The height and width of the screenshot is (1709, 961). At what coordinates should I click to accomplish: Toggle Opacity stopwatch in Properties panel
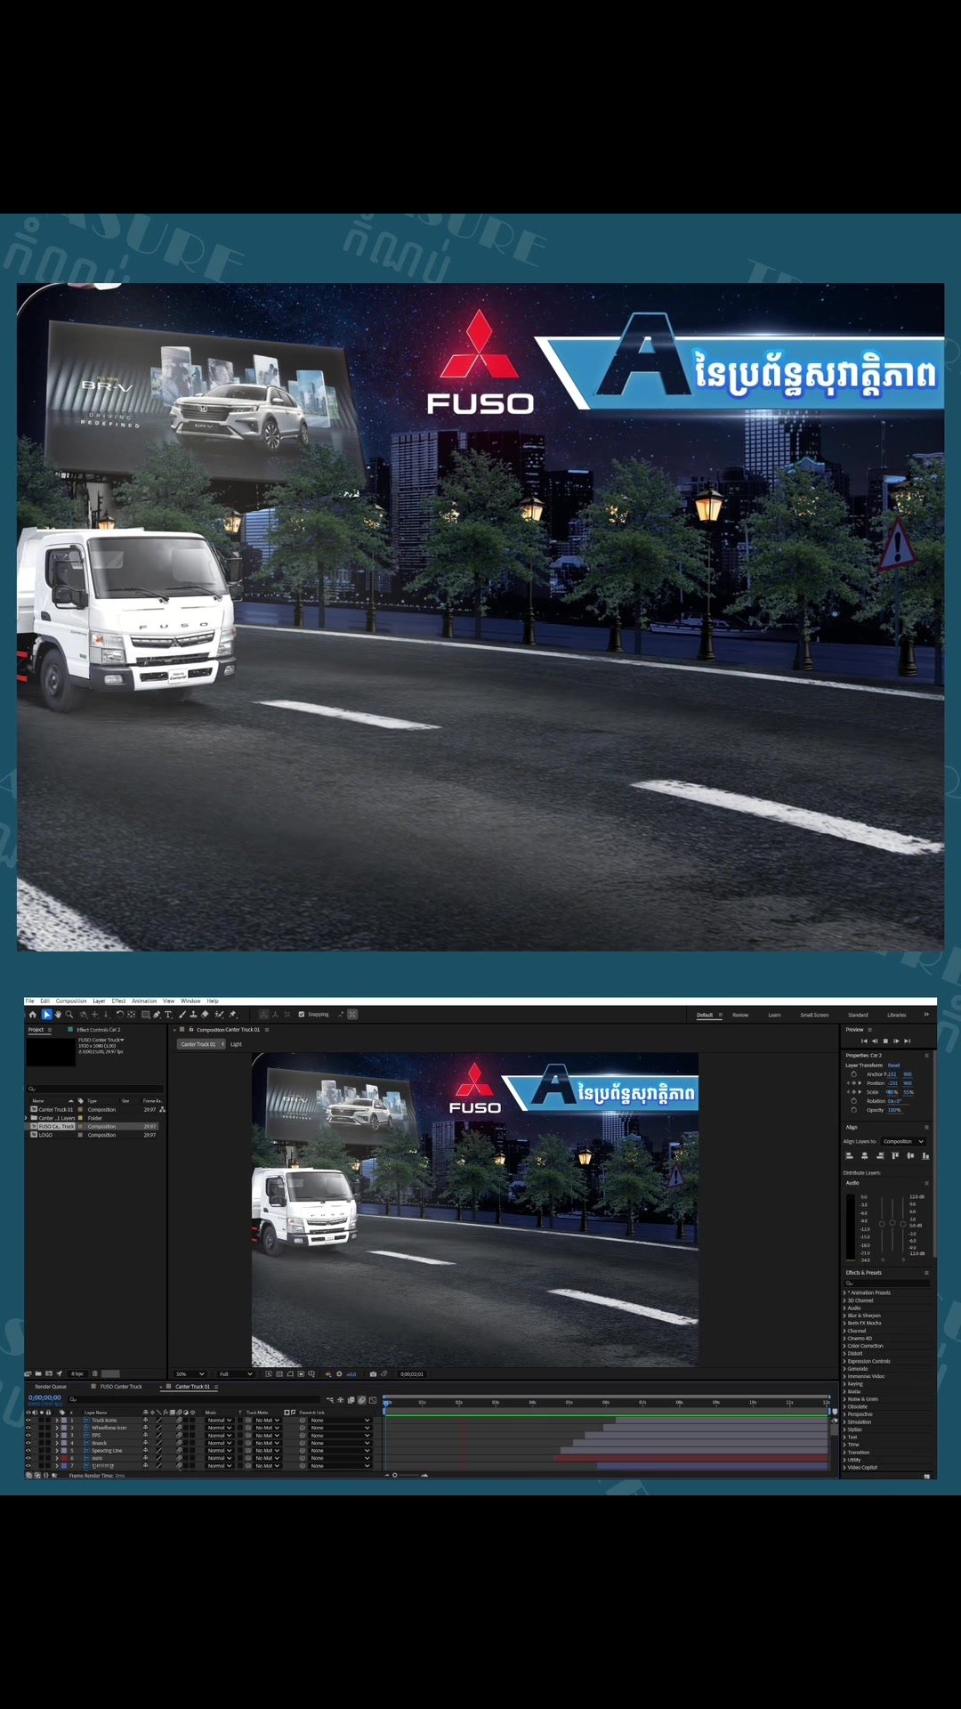point(854,1110)
